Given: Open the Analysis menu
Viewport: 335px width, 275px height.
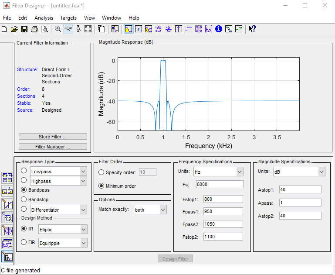Looking at the screenshot, I should [x=44, y=18].
